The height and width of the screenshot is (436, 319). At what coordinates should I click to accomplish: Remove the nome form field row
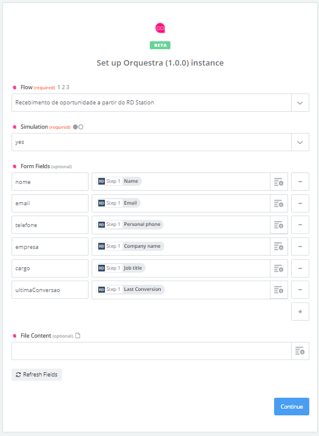point(300,182)
